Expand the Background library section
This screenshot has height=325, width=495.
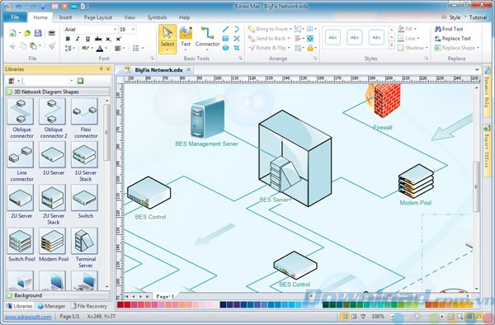[x=58, y=295]
